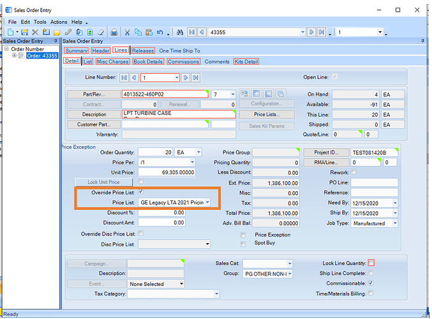Enable Override Disc Price List checkbox
Viewport: 432px width, 319px height.
141,234
